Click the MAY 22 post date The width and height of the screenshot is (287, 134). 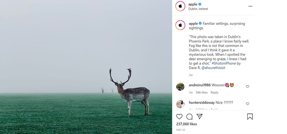(x=180, y=130)
